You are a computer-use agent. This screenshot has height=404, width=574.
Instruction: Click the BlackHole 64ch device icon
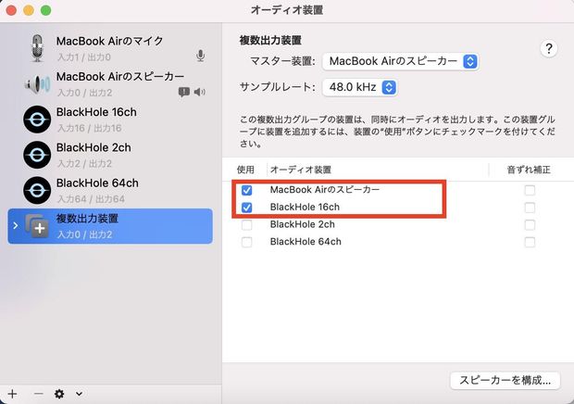pyautogui.click(x=37, y=191)
